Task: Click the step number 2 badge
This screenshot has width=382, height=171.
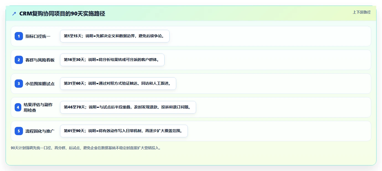Action: coord(19,60)
